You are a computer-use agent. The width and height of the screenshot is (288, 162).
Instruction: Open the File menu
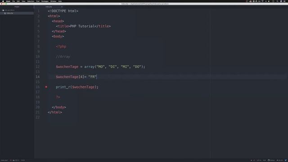[13, 1]
